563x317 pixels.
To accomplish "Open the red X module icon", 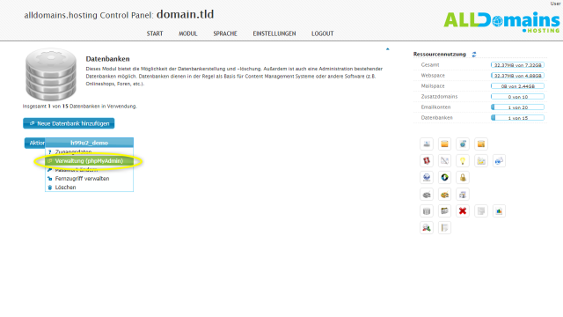I will tap(463, 211).
